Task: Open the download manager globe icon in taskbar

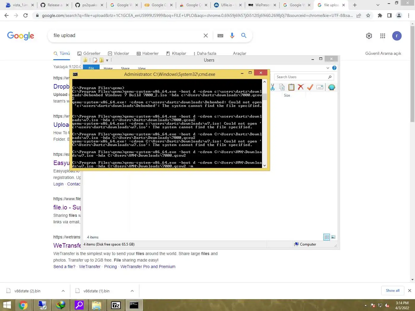Action: coord(61,305)
